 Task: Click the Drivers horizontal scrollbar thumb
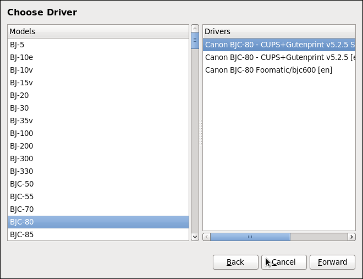[x=250, y=237]
